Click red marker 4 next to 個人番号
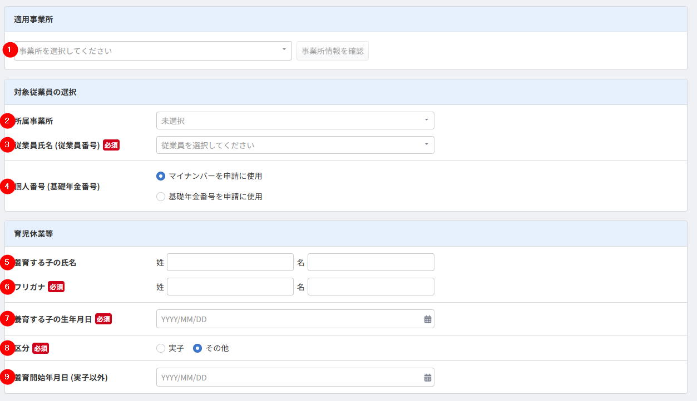The image size is (697, 401). 8,187
